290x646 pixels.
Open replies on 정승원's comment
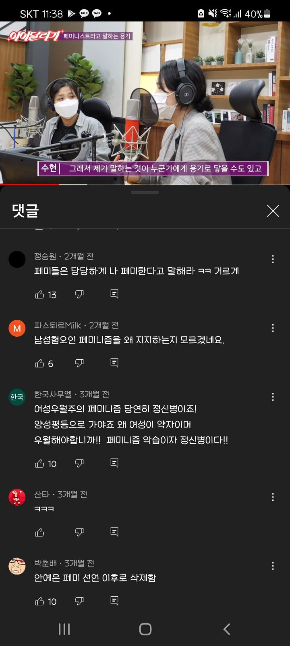pos(114,294)
